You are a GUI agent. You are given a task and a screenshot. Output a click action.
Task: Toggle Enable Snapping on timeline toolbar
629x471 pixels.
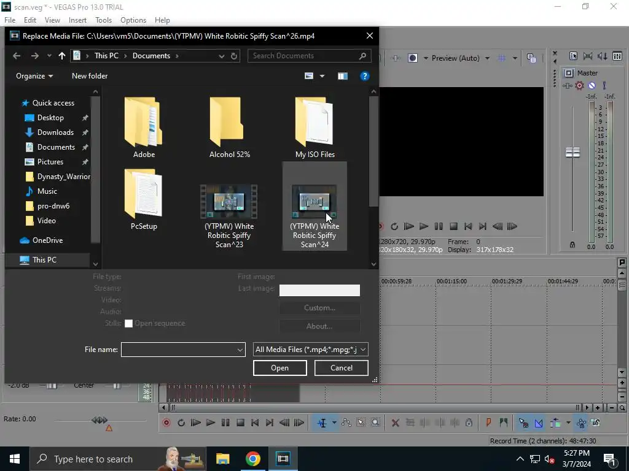(523, 422)
